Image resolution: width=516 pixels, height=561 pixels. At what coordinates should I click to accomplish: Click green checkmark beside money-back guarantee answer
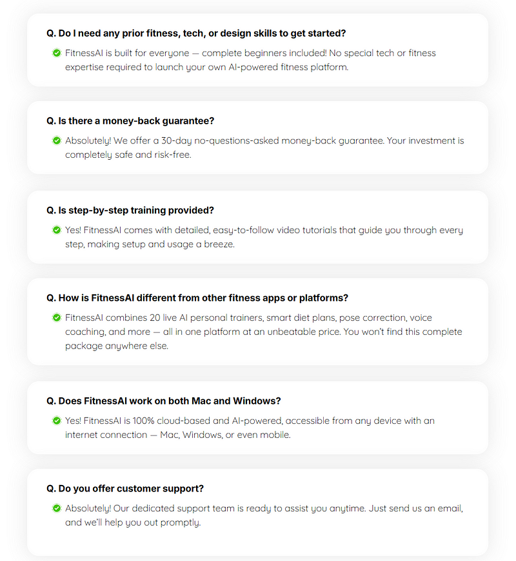pos(57,140)
